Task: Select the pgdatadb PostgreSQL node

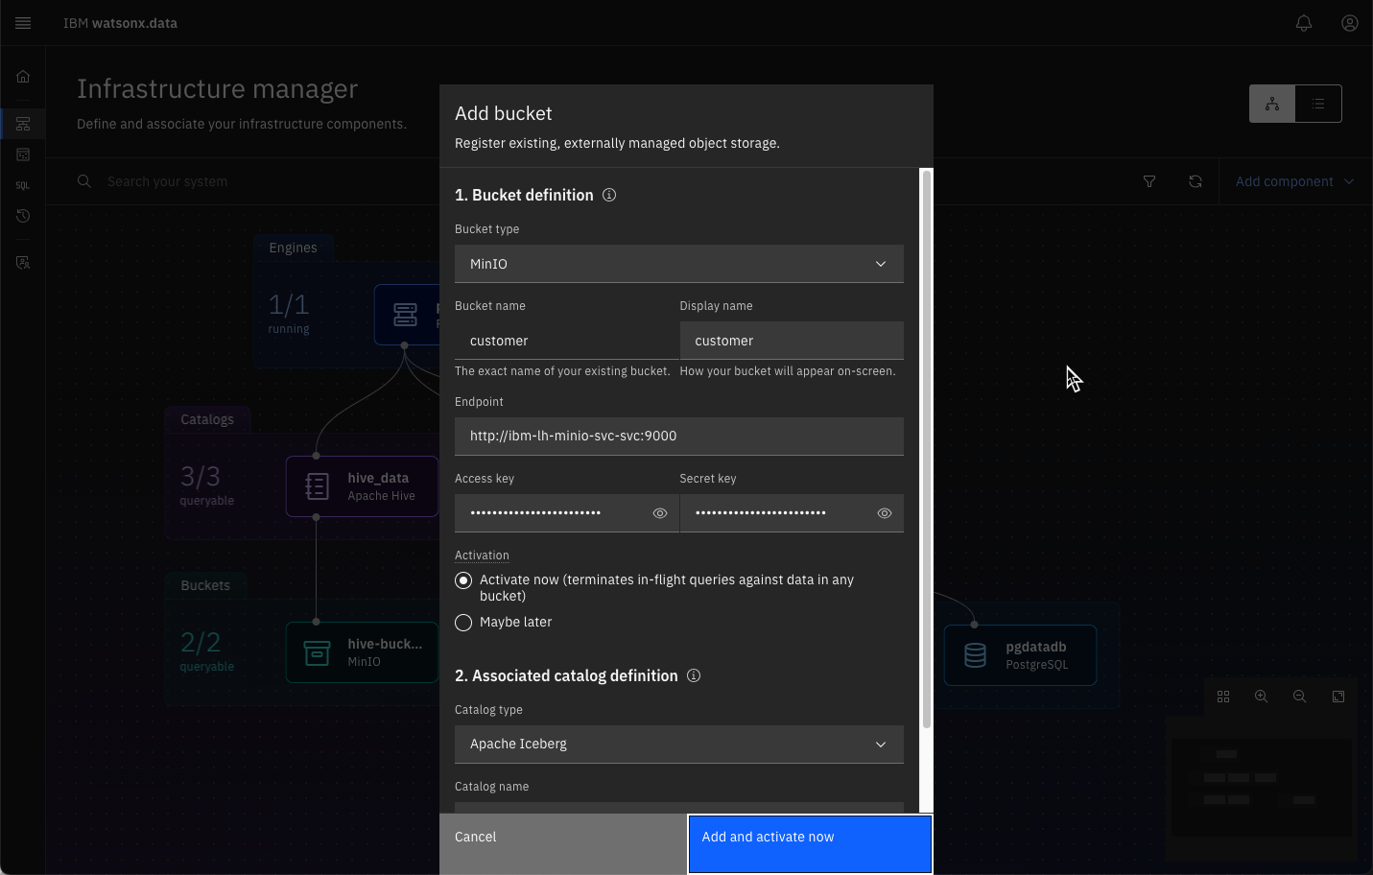Action: [x=1020, y=655]
